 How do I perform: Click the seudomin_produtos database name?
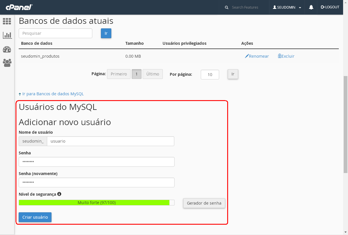[x=40, y=56]
